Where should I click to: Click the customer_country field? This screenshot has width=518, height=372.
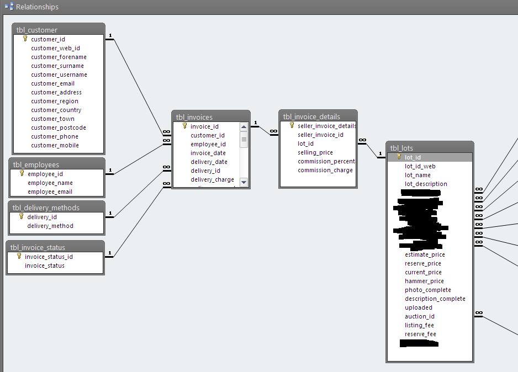tap(56, 110)
